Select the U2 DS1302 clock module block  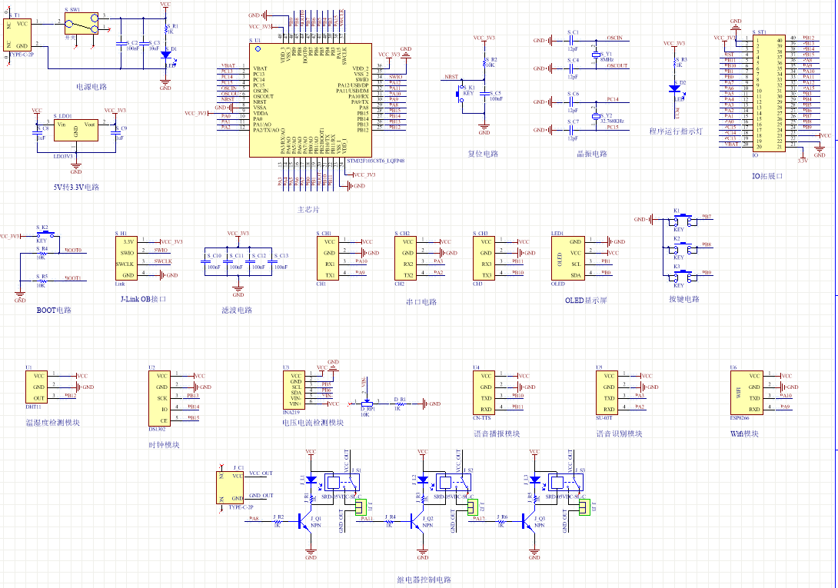point(159,398)
